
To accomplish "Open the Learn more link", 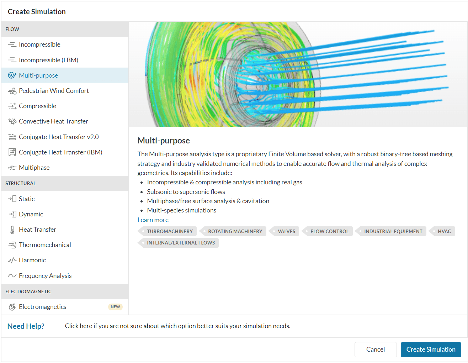I will (x=153, y=220).
